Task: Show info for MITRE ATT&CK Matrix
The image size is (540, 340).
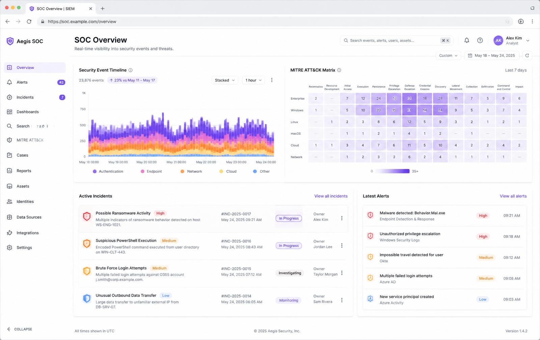Action: pyautogui.click(x=339, y=70)
